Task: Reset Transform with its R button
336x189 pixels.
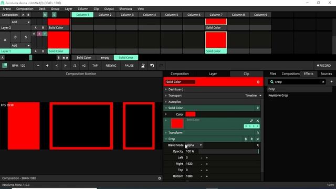Action: 258,133
